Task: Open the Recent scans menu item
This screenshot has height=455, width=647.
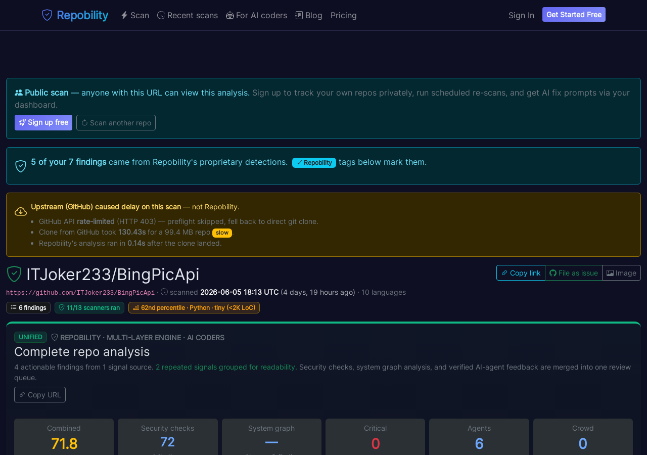Action: [188, 15]
